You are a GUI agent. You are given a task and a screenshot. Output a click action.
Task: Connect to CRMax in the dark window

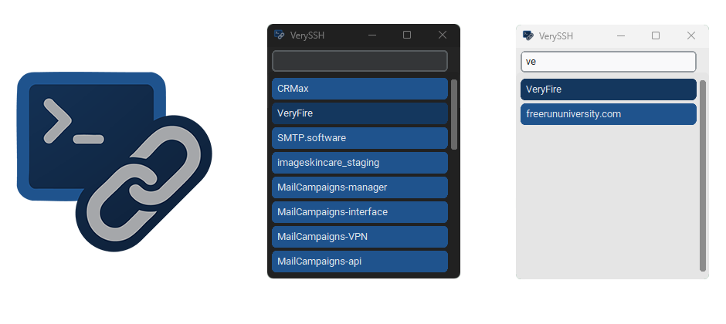tap(360, 89)
